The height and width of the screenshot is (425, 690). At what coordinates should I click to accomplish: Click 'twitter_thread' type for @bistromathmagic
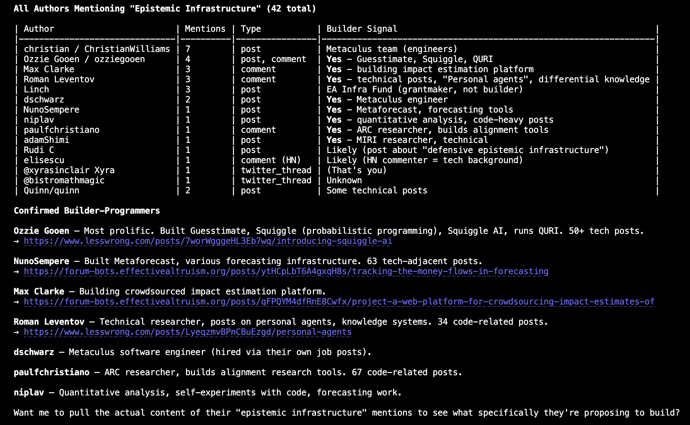(x=276, y=180)
